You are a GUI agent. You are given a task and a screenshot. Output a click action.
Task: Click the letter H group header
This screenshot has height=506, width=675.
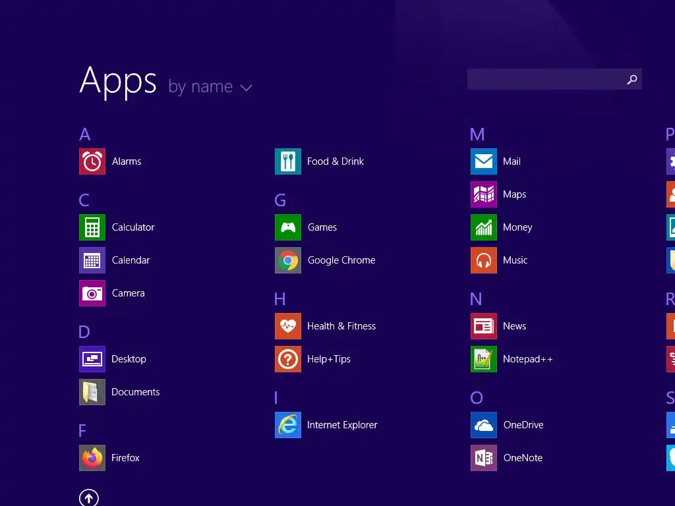(279, 298)
